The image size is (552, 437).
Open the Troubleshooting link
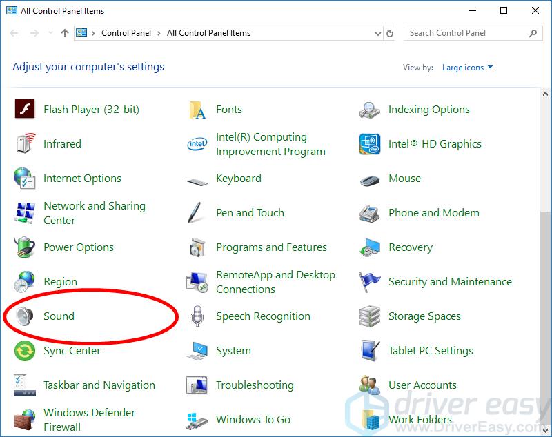(255, 385)
